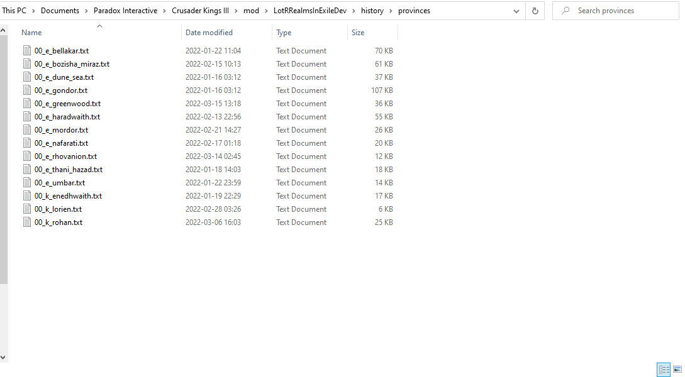Expand the chevron after Documents

(x=87, y=11)
